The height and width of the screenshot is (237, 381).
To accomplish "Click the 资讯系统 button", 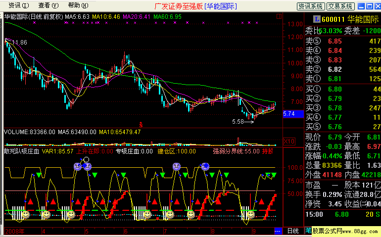I will point(311,6).
